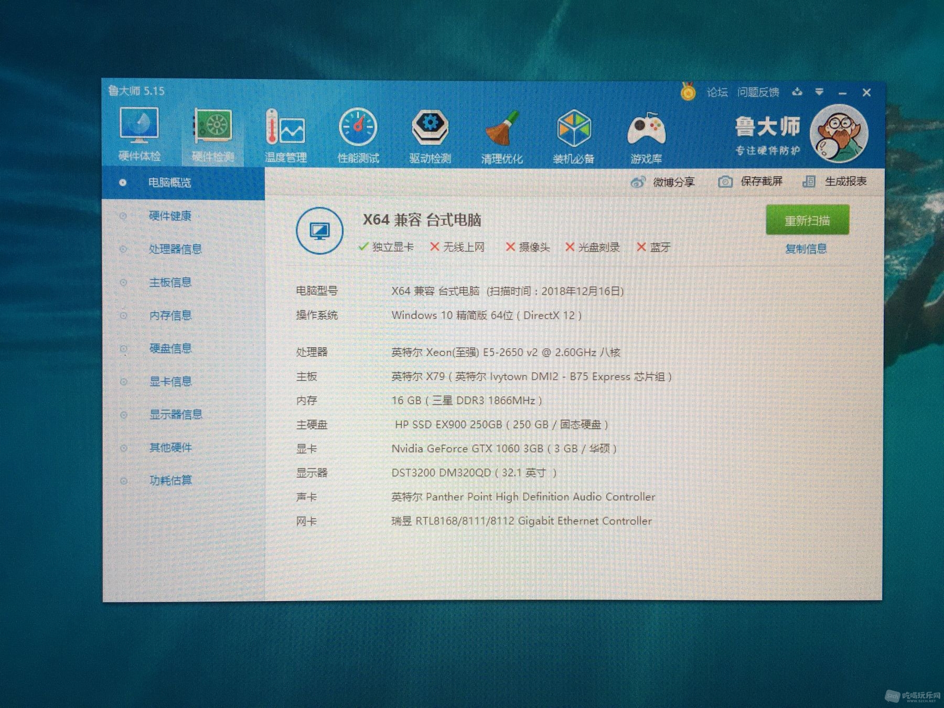The image size is (944, 708).
Task: Click the 英特尔 X79 motherboard value
Action: coord(532,377)
